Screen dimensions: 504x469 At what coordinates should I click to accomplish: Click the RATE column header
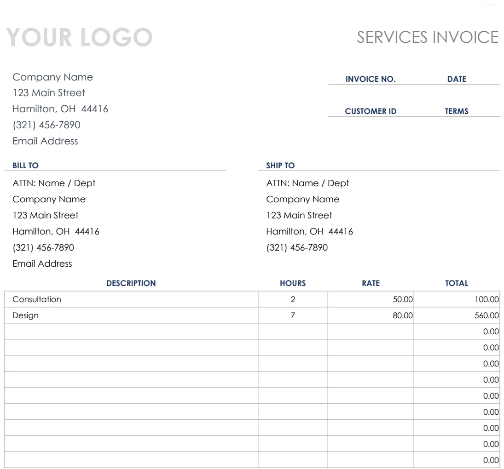[371, 283]
